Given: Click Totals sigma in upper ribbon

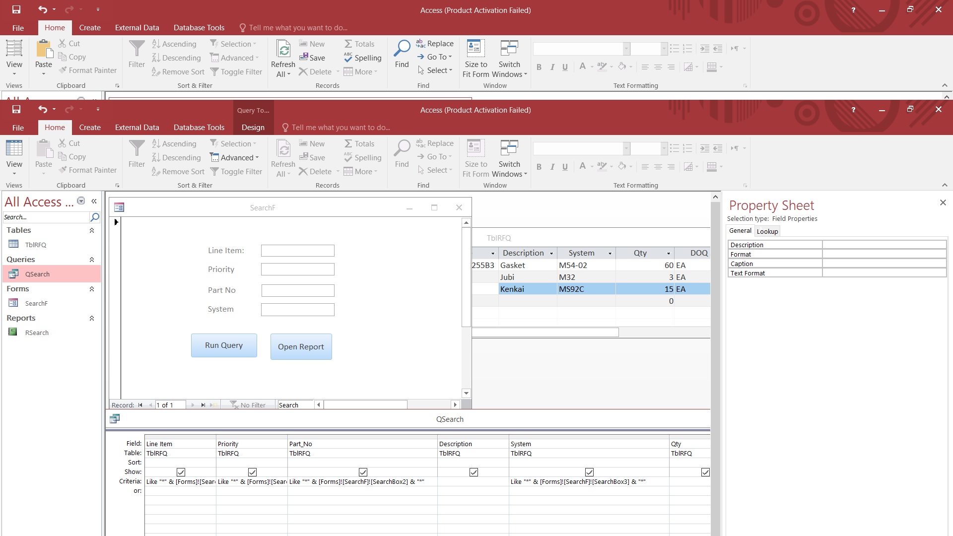Looking at the screenshot, I should click(x=359, y=44).
